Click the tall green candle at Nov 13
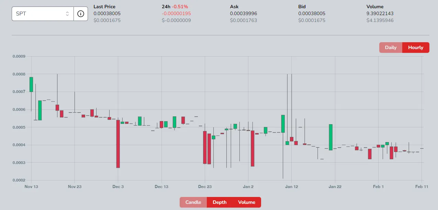 pyautogui.click(x=31, y=84)
